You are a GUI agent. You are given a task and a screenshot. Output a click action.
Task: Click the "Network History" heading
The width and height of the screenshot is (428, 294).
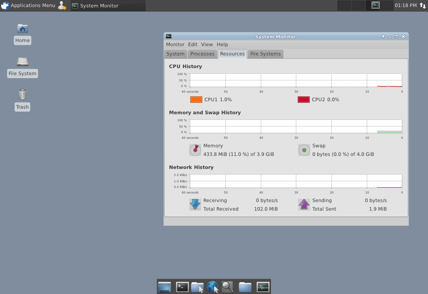(191, 167)
